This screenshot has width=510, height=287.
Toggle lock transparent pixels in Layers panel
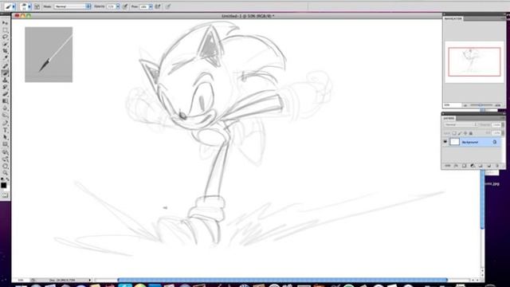click(x=454, y=133)
